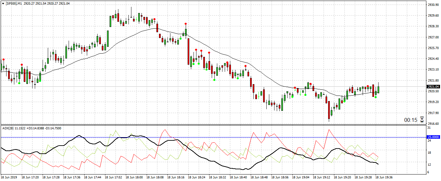Image resolution: width=441 pixels, height=181 pixels.
Task: Click the 18 Jun 18:00 time label
Action: pos(134,178)
